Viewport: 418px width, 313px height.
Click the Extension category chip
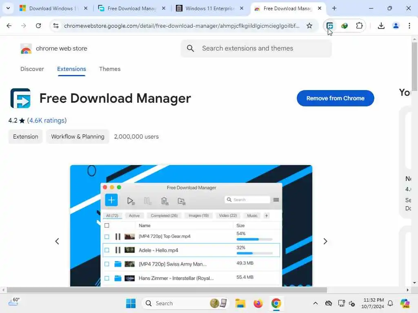[x=26, y=137]
